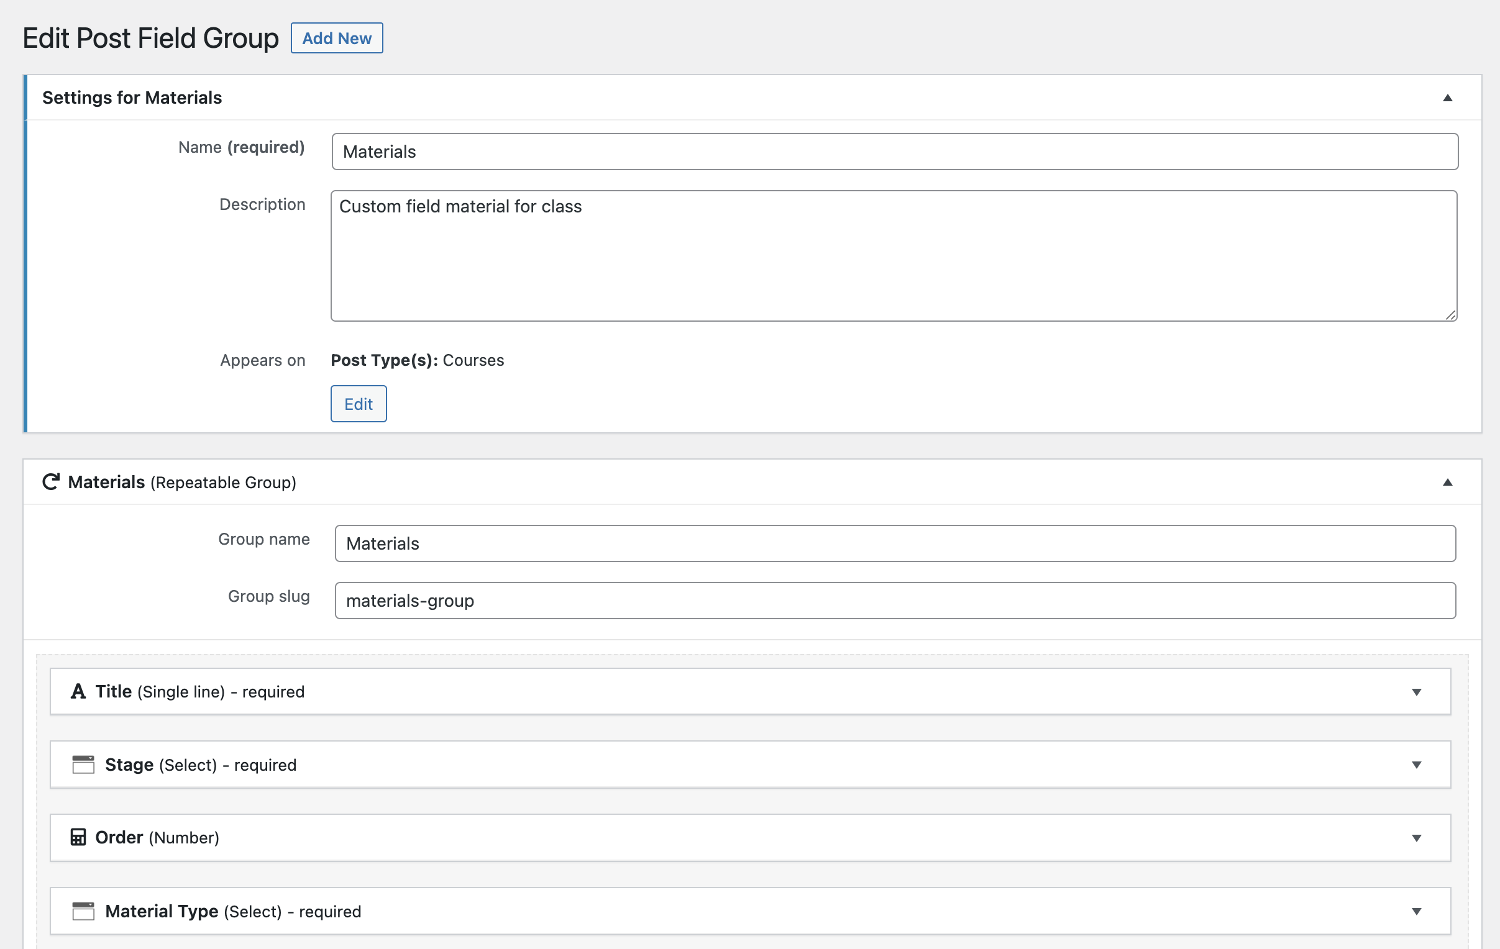Image resolution: width=1500 pixels, height=949 pixels.
Task: Focus the Description text area
Action: (894, 256)
